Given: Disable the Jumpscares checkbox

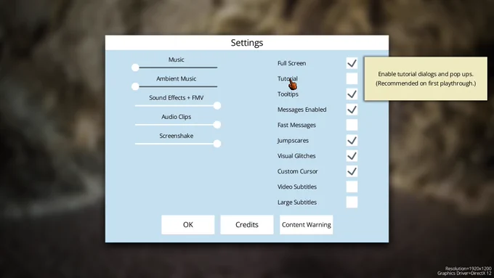Looking at the screenshot, I should [x=352, y=140].
